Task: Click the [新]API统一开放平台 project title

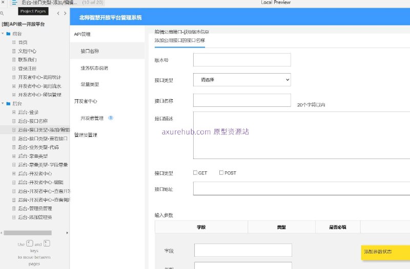Action: (23, 24)
